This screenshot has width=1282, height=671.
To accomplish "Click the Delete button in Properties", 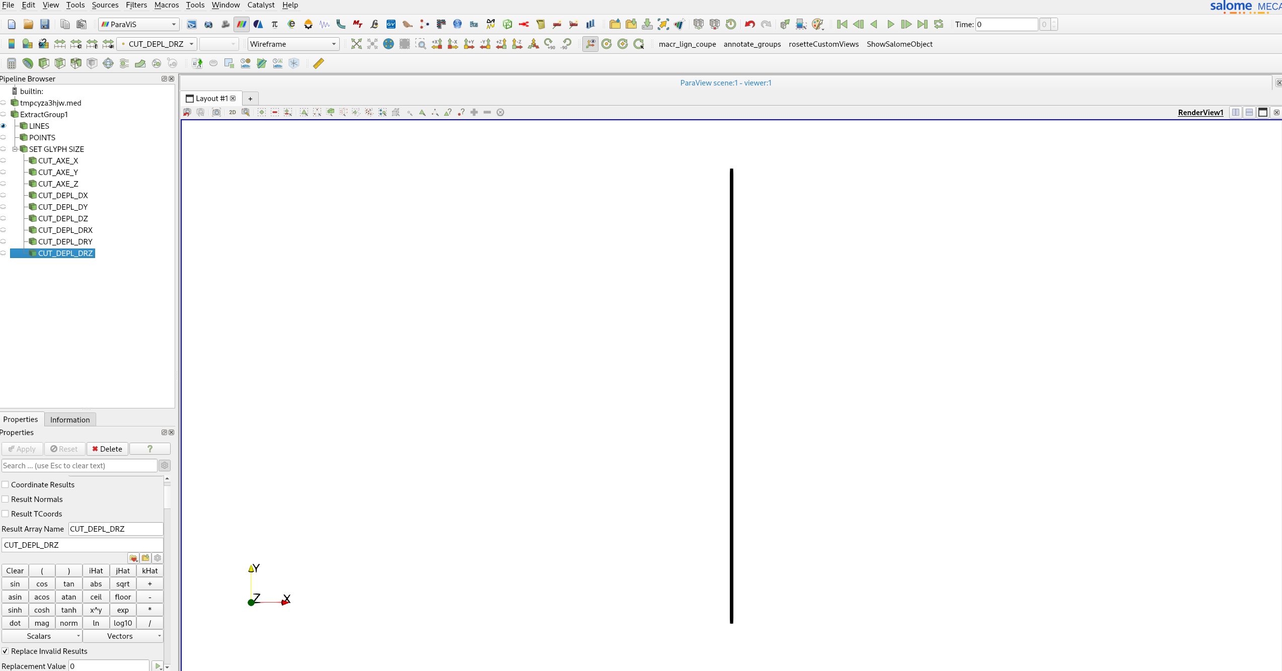I will [x=107, y=449].
